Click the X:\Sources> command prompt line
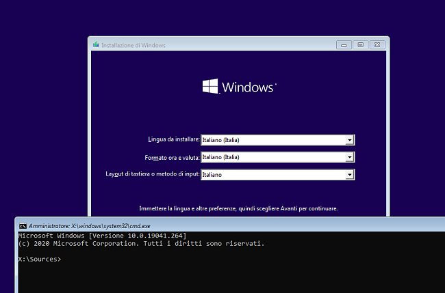 pos(39,260)
